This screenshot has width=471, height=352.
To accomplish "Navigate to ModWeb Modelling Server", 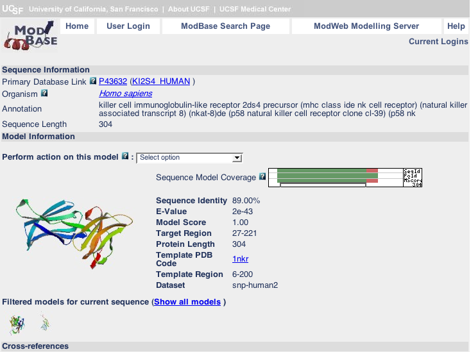I will pos(366,26).
